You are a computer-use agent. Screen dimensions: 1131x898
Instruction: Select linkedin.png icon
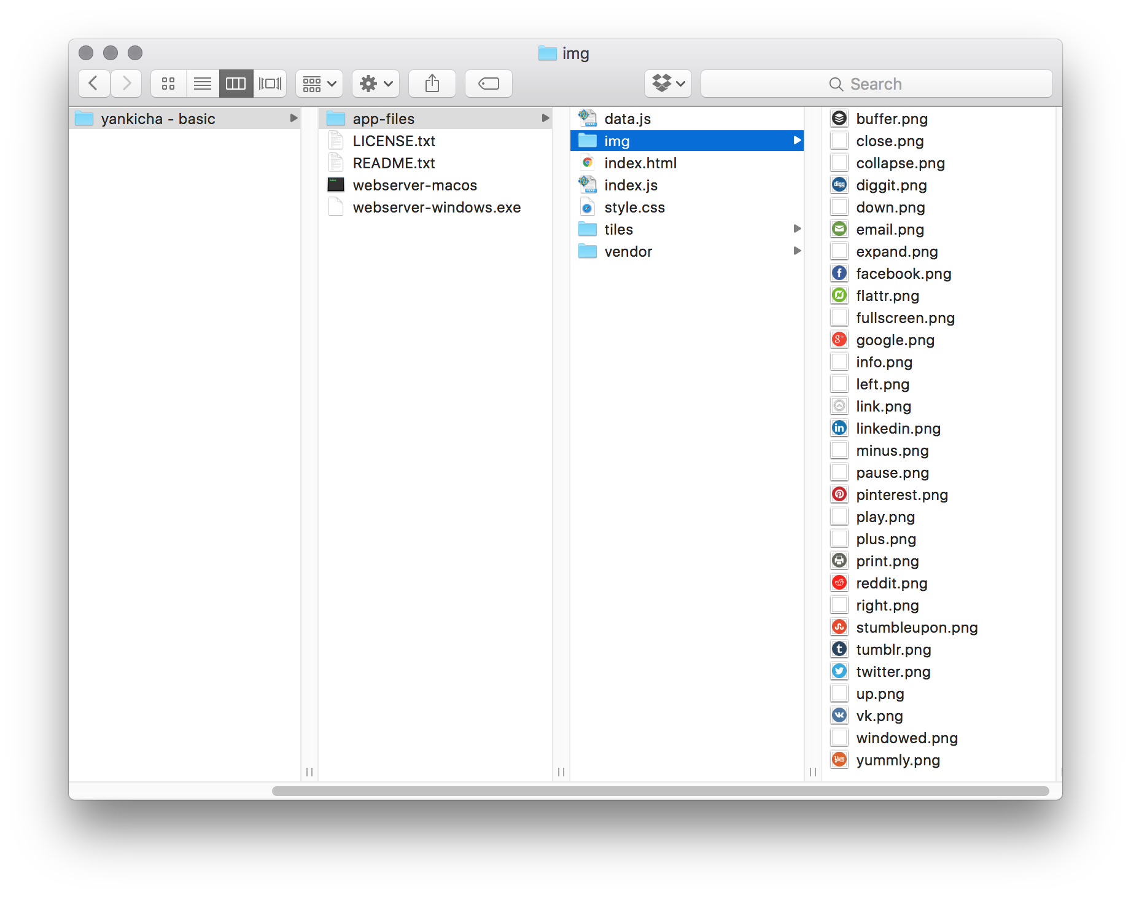click(839, 428)
